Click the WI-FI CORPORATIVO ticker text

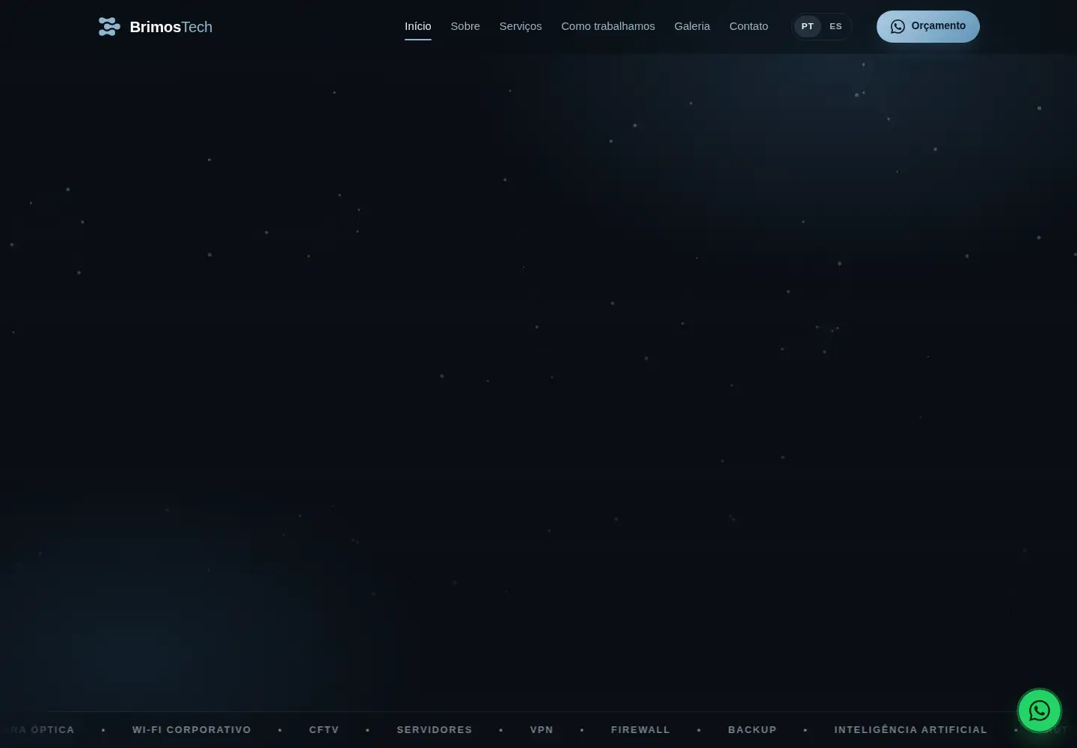[x=191, y=729]
